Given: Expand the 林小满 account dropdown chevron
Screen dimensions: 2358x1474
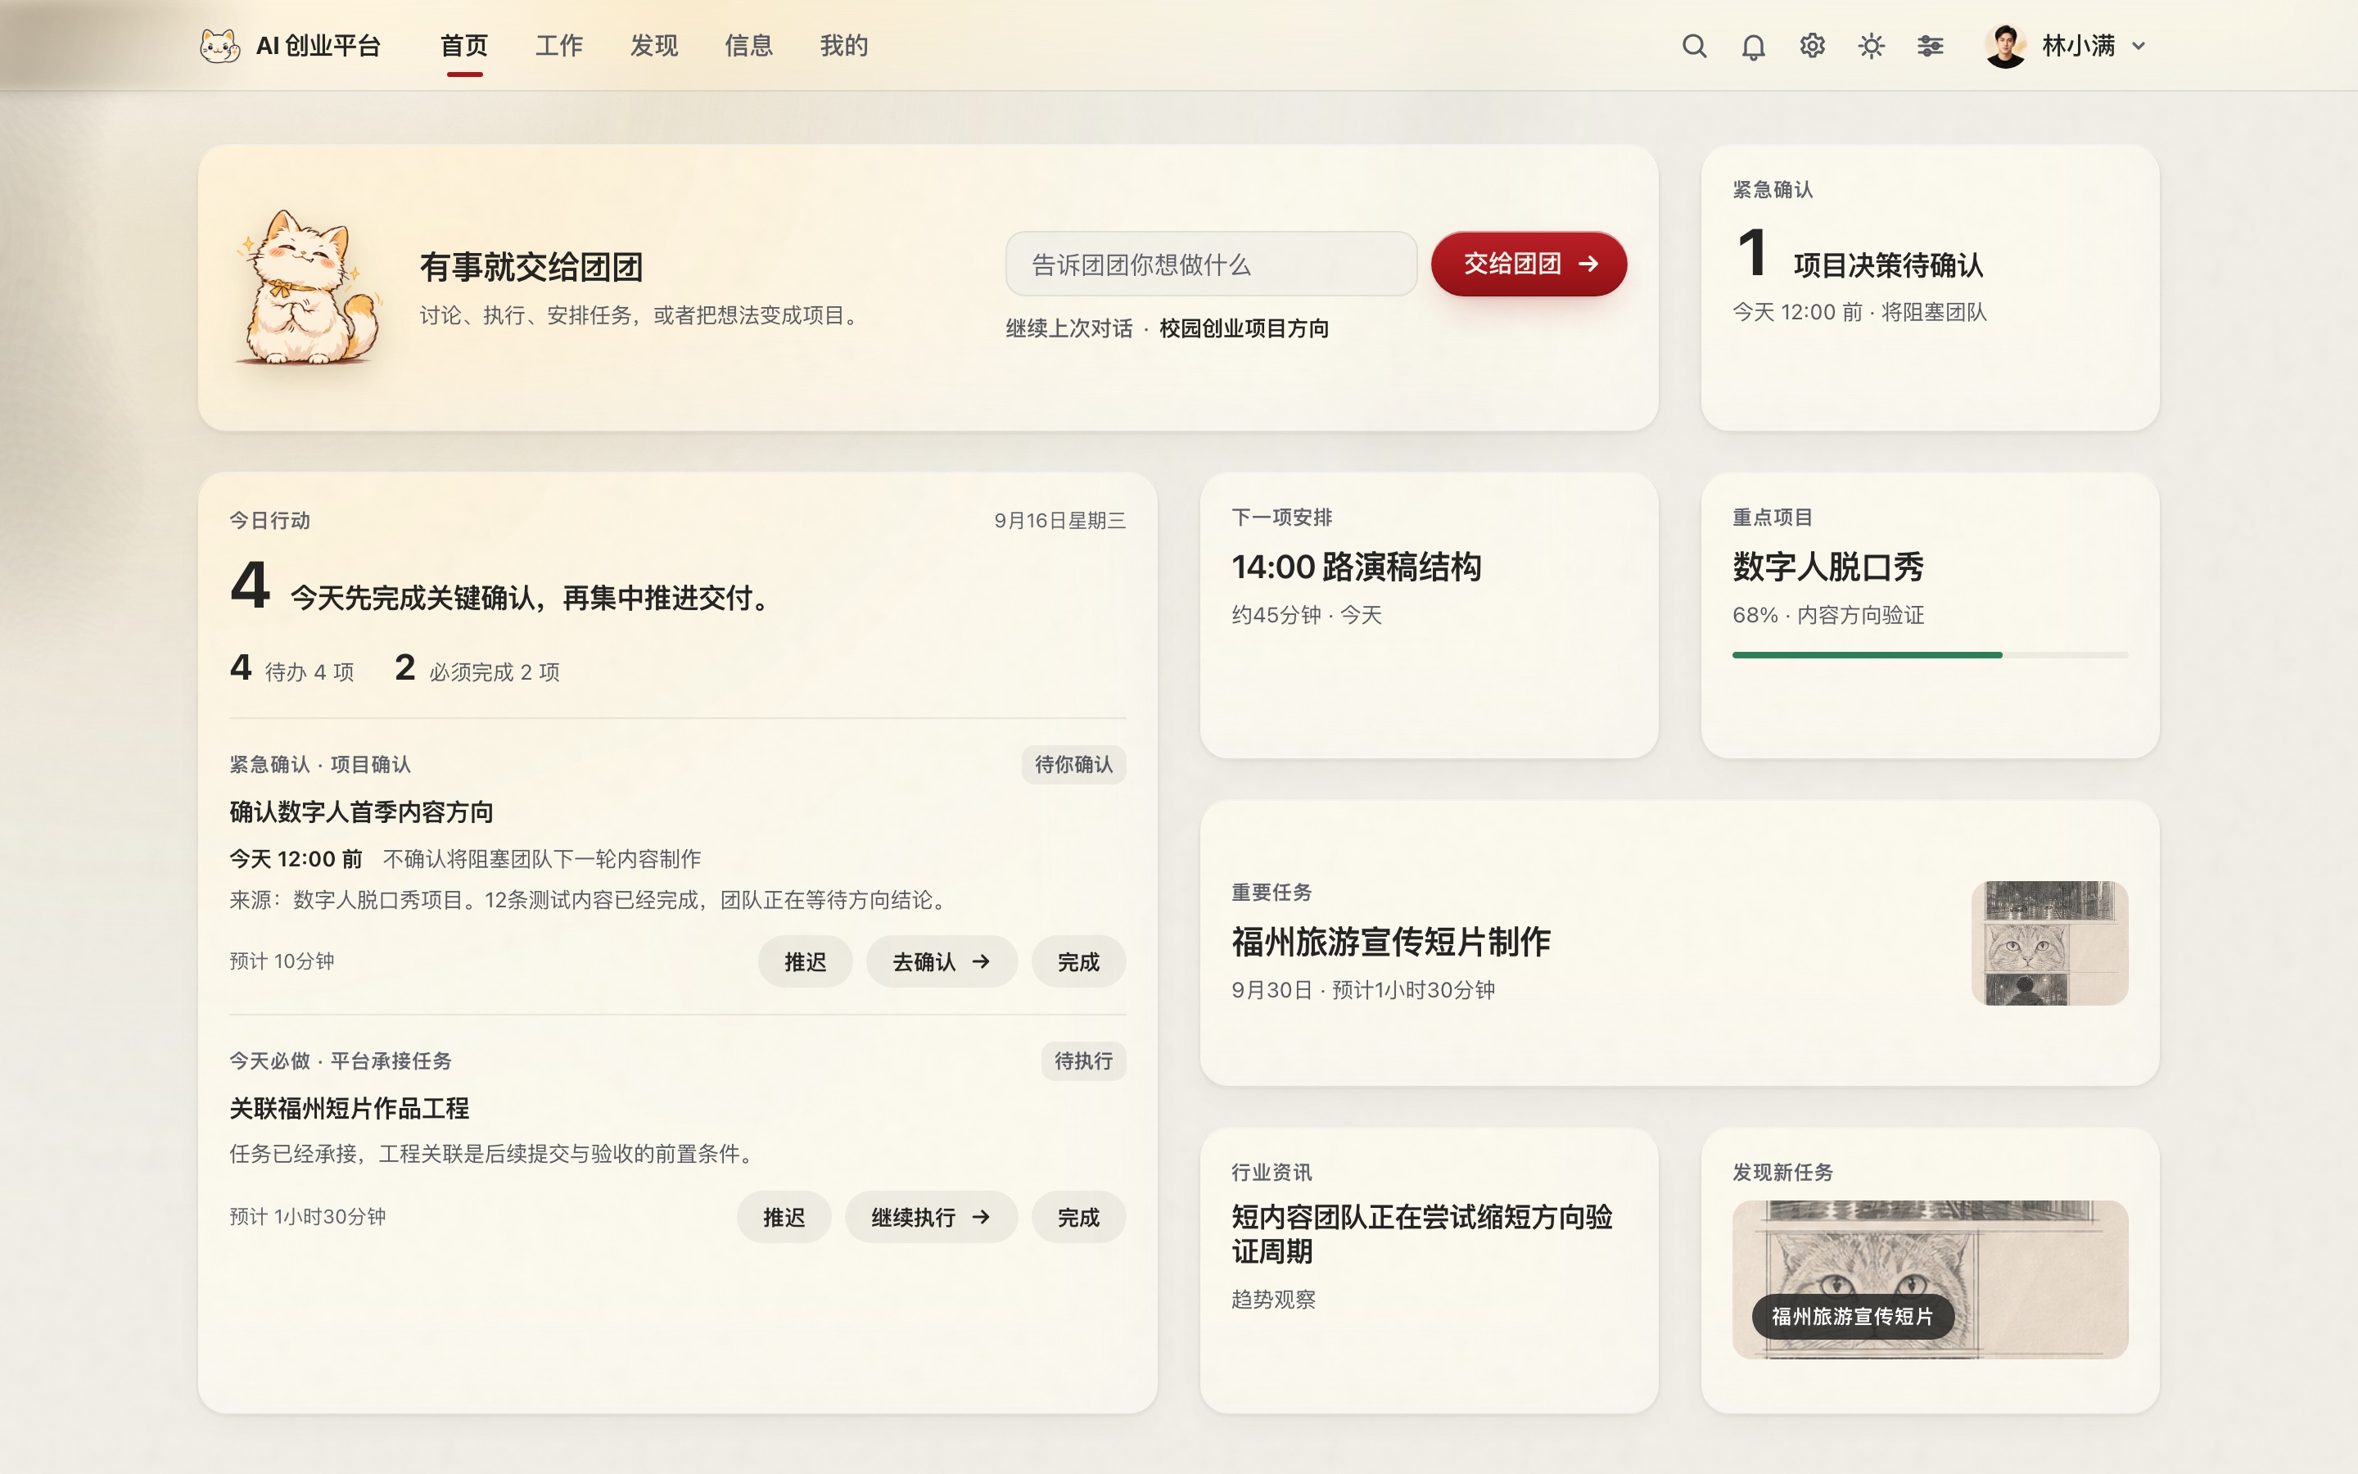Looking at the screenshot, I should [2139, 46].
